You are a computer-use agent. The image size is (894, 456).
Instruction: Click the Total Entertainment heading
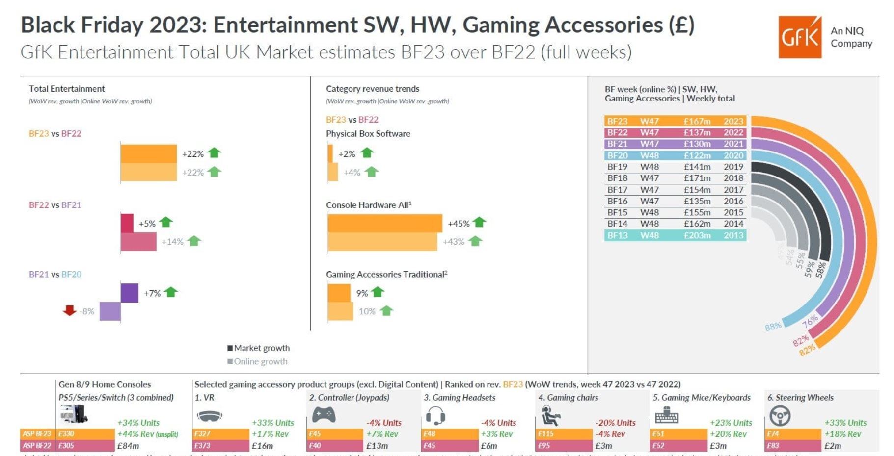(67, 89)
